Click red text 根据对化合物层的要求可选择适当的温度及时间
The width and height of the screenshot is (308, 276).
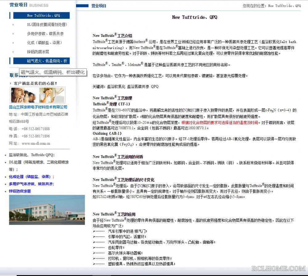(x=220, y=123)
